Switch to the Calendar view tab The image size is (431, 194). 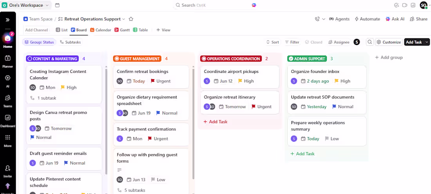[101, 30]
